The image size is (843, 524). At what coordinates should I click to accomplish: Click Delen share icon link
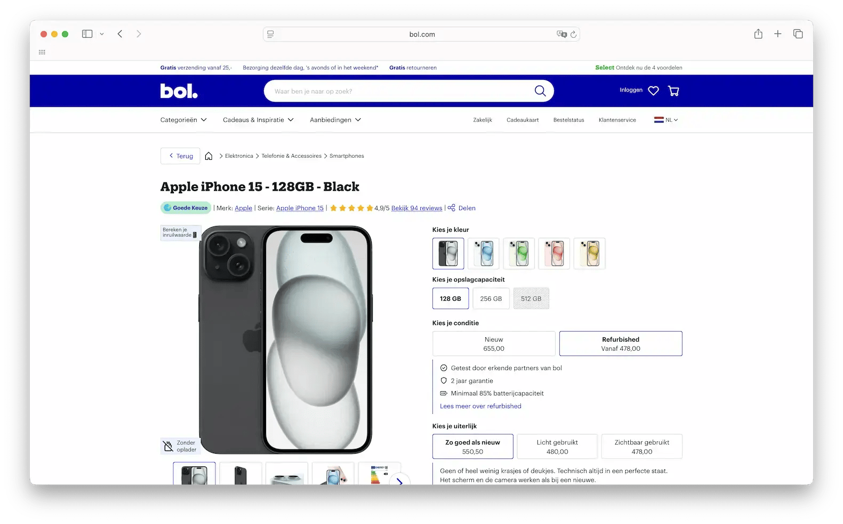coord(461,208)
